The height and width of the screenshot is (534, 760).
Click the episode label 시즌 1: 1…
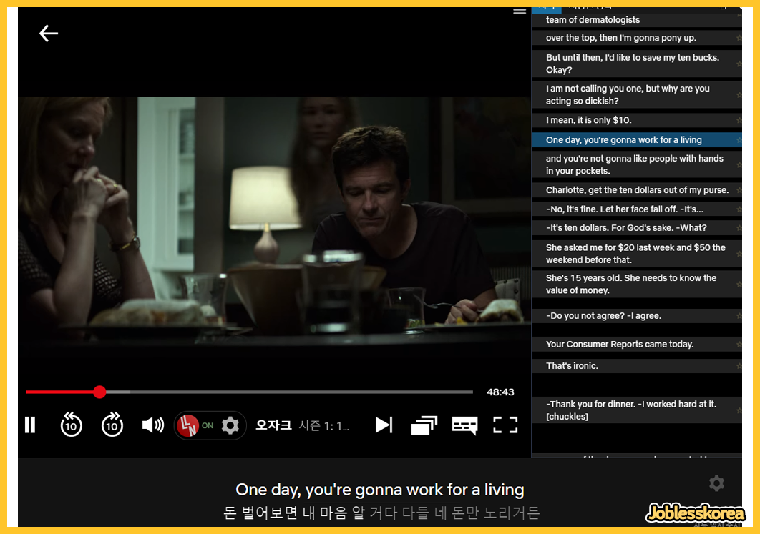tap(323, 425)
